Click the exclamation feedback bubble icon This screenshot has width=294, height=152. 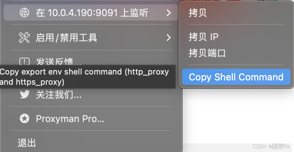(x=24, y=61)
